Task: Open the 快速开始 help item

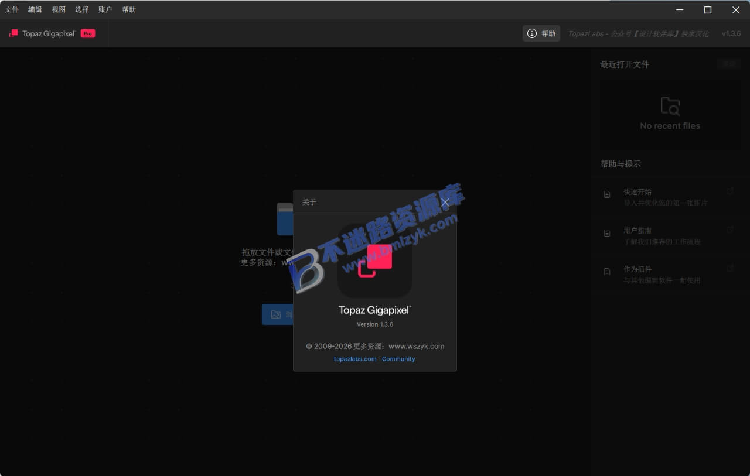Action: point(669,197)
